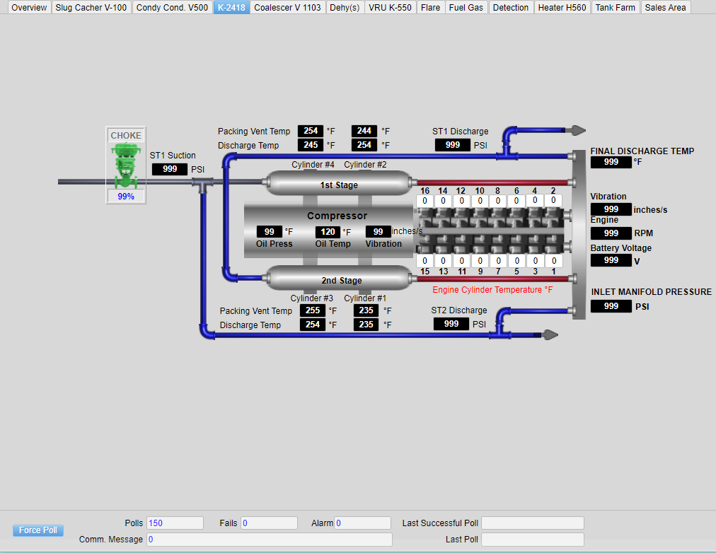Click the CHOKE label
This screenshot has height=553, width=716.
[125, 136]
